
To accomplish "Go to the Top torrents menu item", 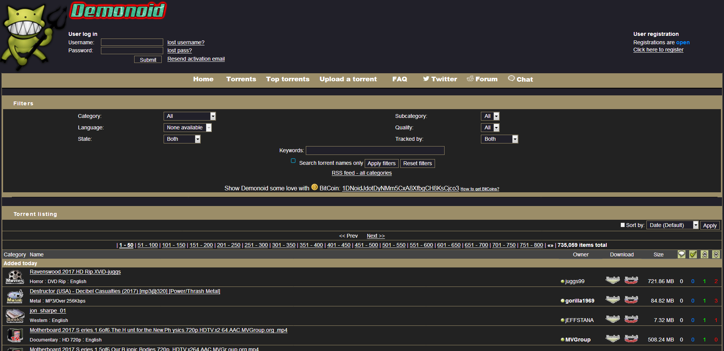I will click(x=287, y=79).
